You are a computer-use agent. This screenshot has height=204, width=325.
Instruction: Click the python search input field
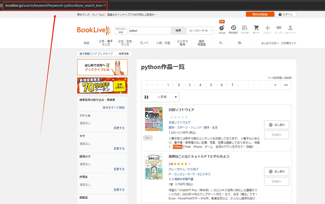pos(150,31)
